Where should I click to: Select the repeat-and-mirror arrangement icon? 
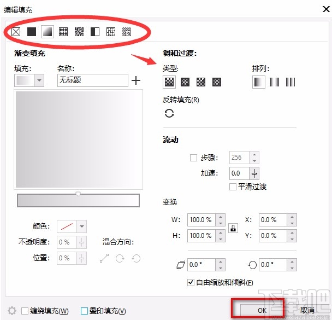pos(275,82)
